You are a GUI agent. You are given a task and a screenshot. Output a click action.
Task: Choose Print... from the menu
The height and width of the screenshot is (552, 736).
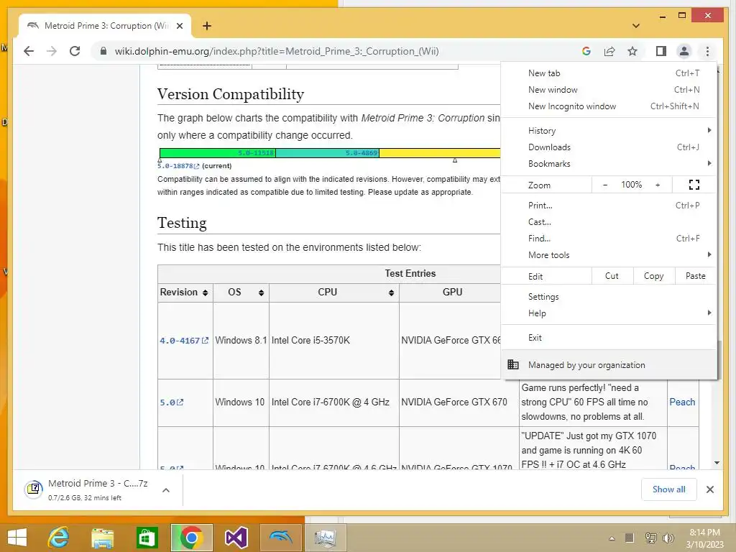(x=609, y=205)
